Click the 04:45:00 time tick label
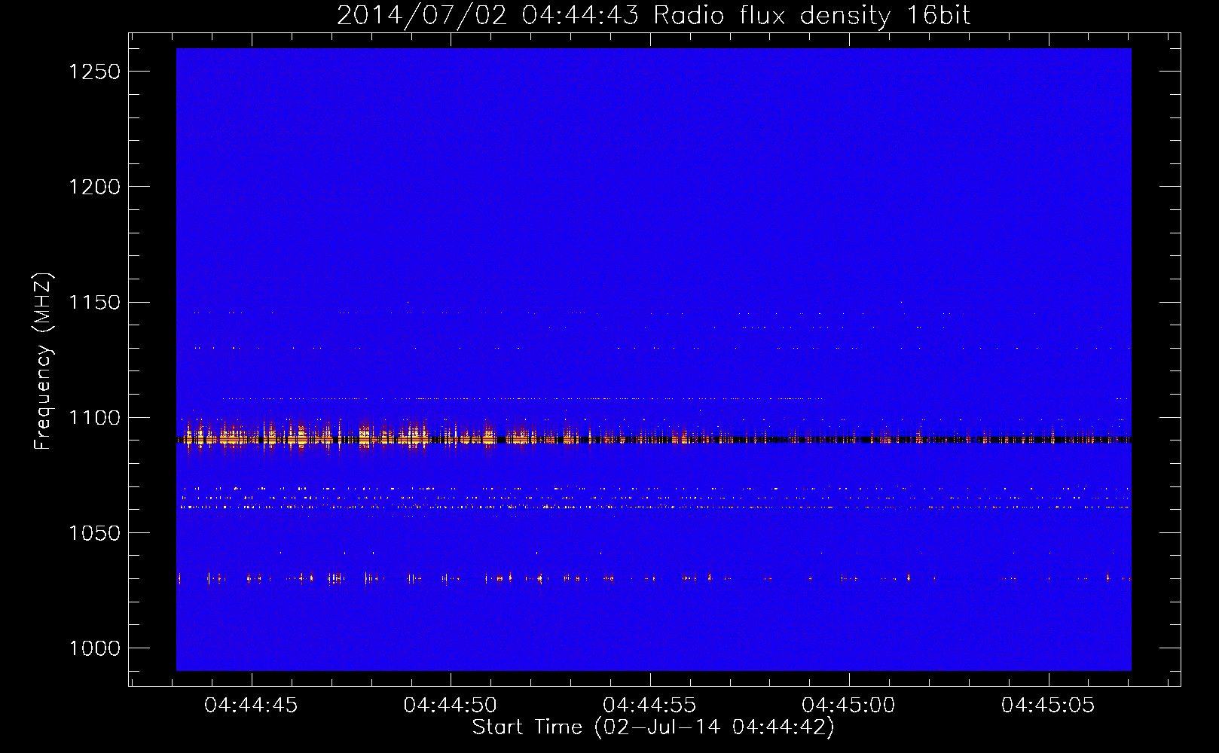This screenshot has width=1219, height=753. click(849, 705)
